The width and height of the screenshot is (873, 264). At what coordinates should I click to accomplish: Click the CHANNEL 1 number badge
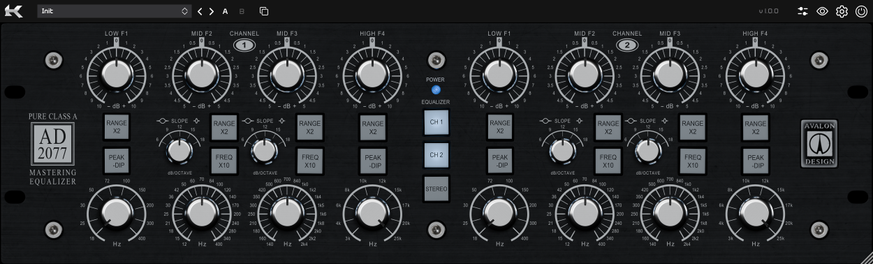coord(244,45)
